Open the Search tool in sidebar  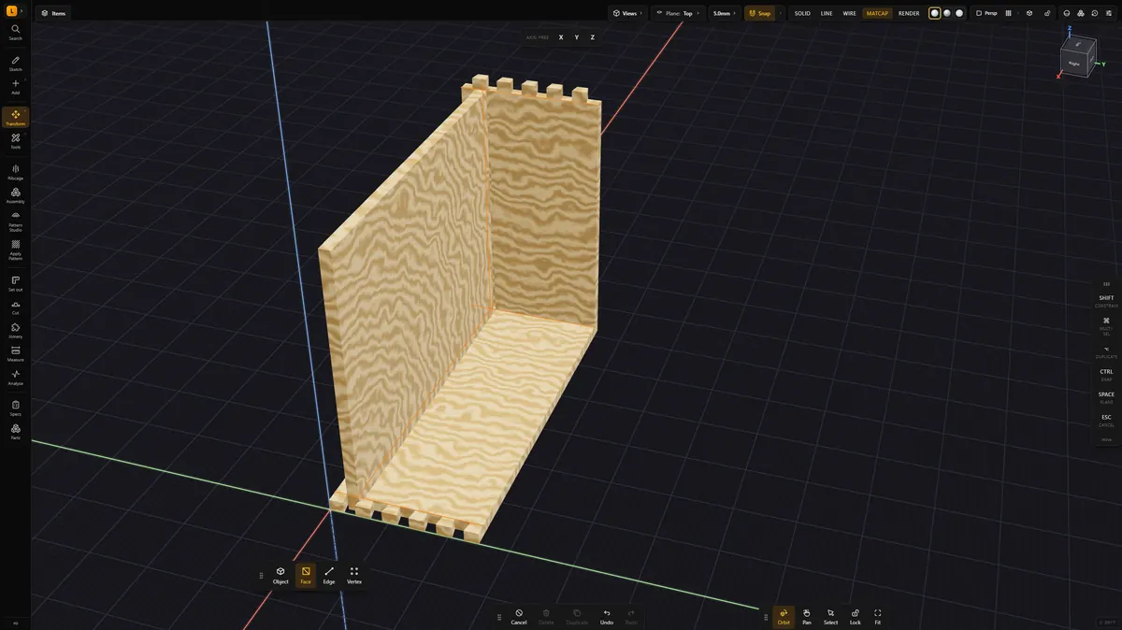point(15,33)
